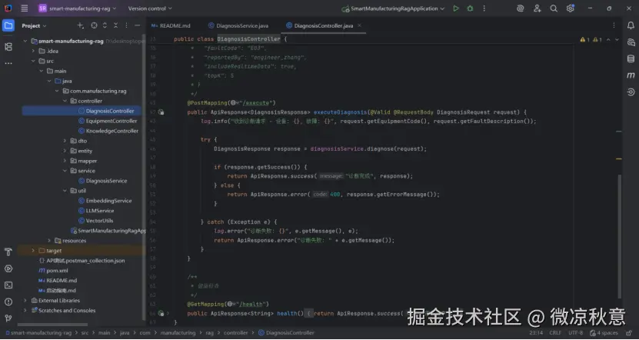Hide the Project panel with minimize icon
Screen dimensions: 639x340
tap(138, 25)
